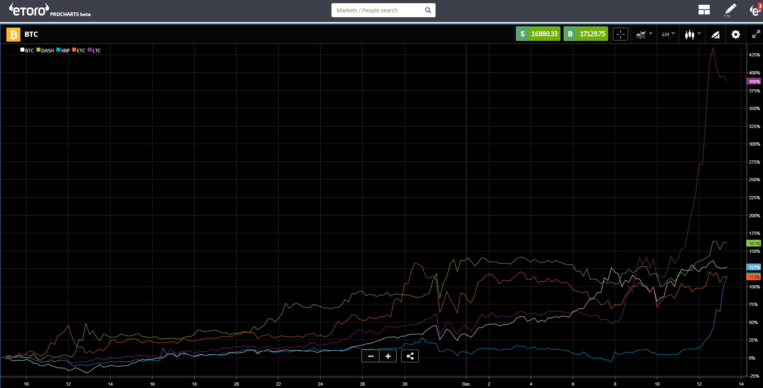Open the compare instruments dropdown

click(x=644, y=34)
